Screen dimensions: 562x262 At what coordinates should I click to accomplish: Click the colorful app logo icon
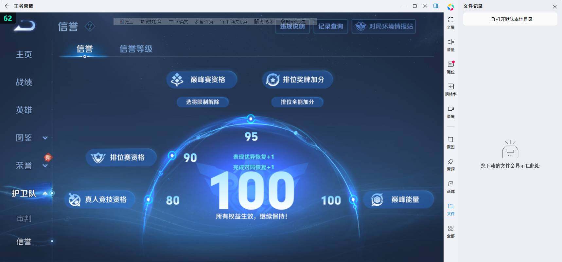tap(451, 7)
